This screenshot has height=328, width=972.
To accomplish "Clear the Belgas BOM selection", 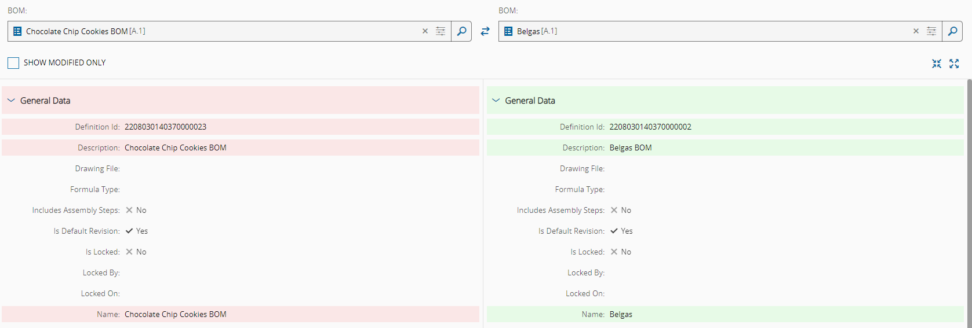I will (916, 31).
